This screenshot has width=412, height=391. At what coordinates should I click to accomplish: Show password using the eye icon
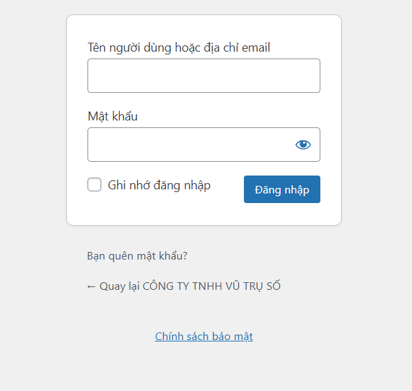coord(303,145)
